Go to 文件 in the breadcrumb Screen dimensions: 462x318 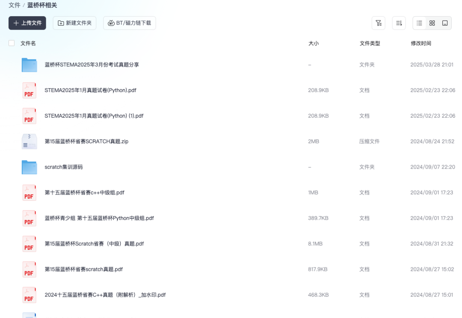tap(15, 5)
